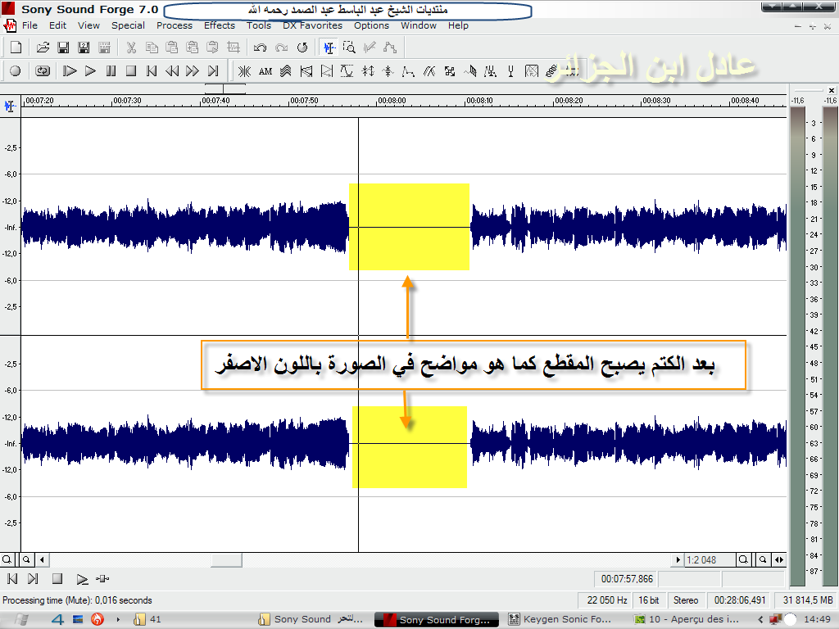Click the Rewind button
The height and width of the screenshot is (629, 839).
coord(172,70)
